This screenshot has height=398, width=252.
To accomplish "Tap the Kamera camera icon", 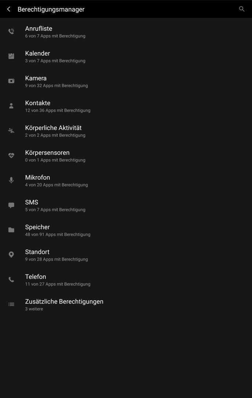I will coord(11,81).
